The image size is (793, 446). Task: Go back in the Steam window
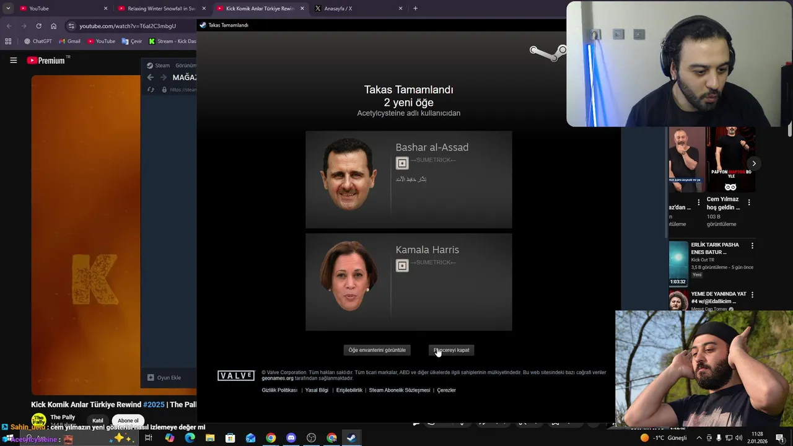tap(150, 77)
